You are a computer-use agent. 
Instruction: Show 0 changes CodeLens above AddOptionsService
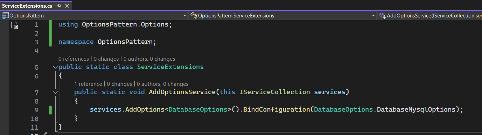pos(120,84)
